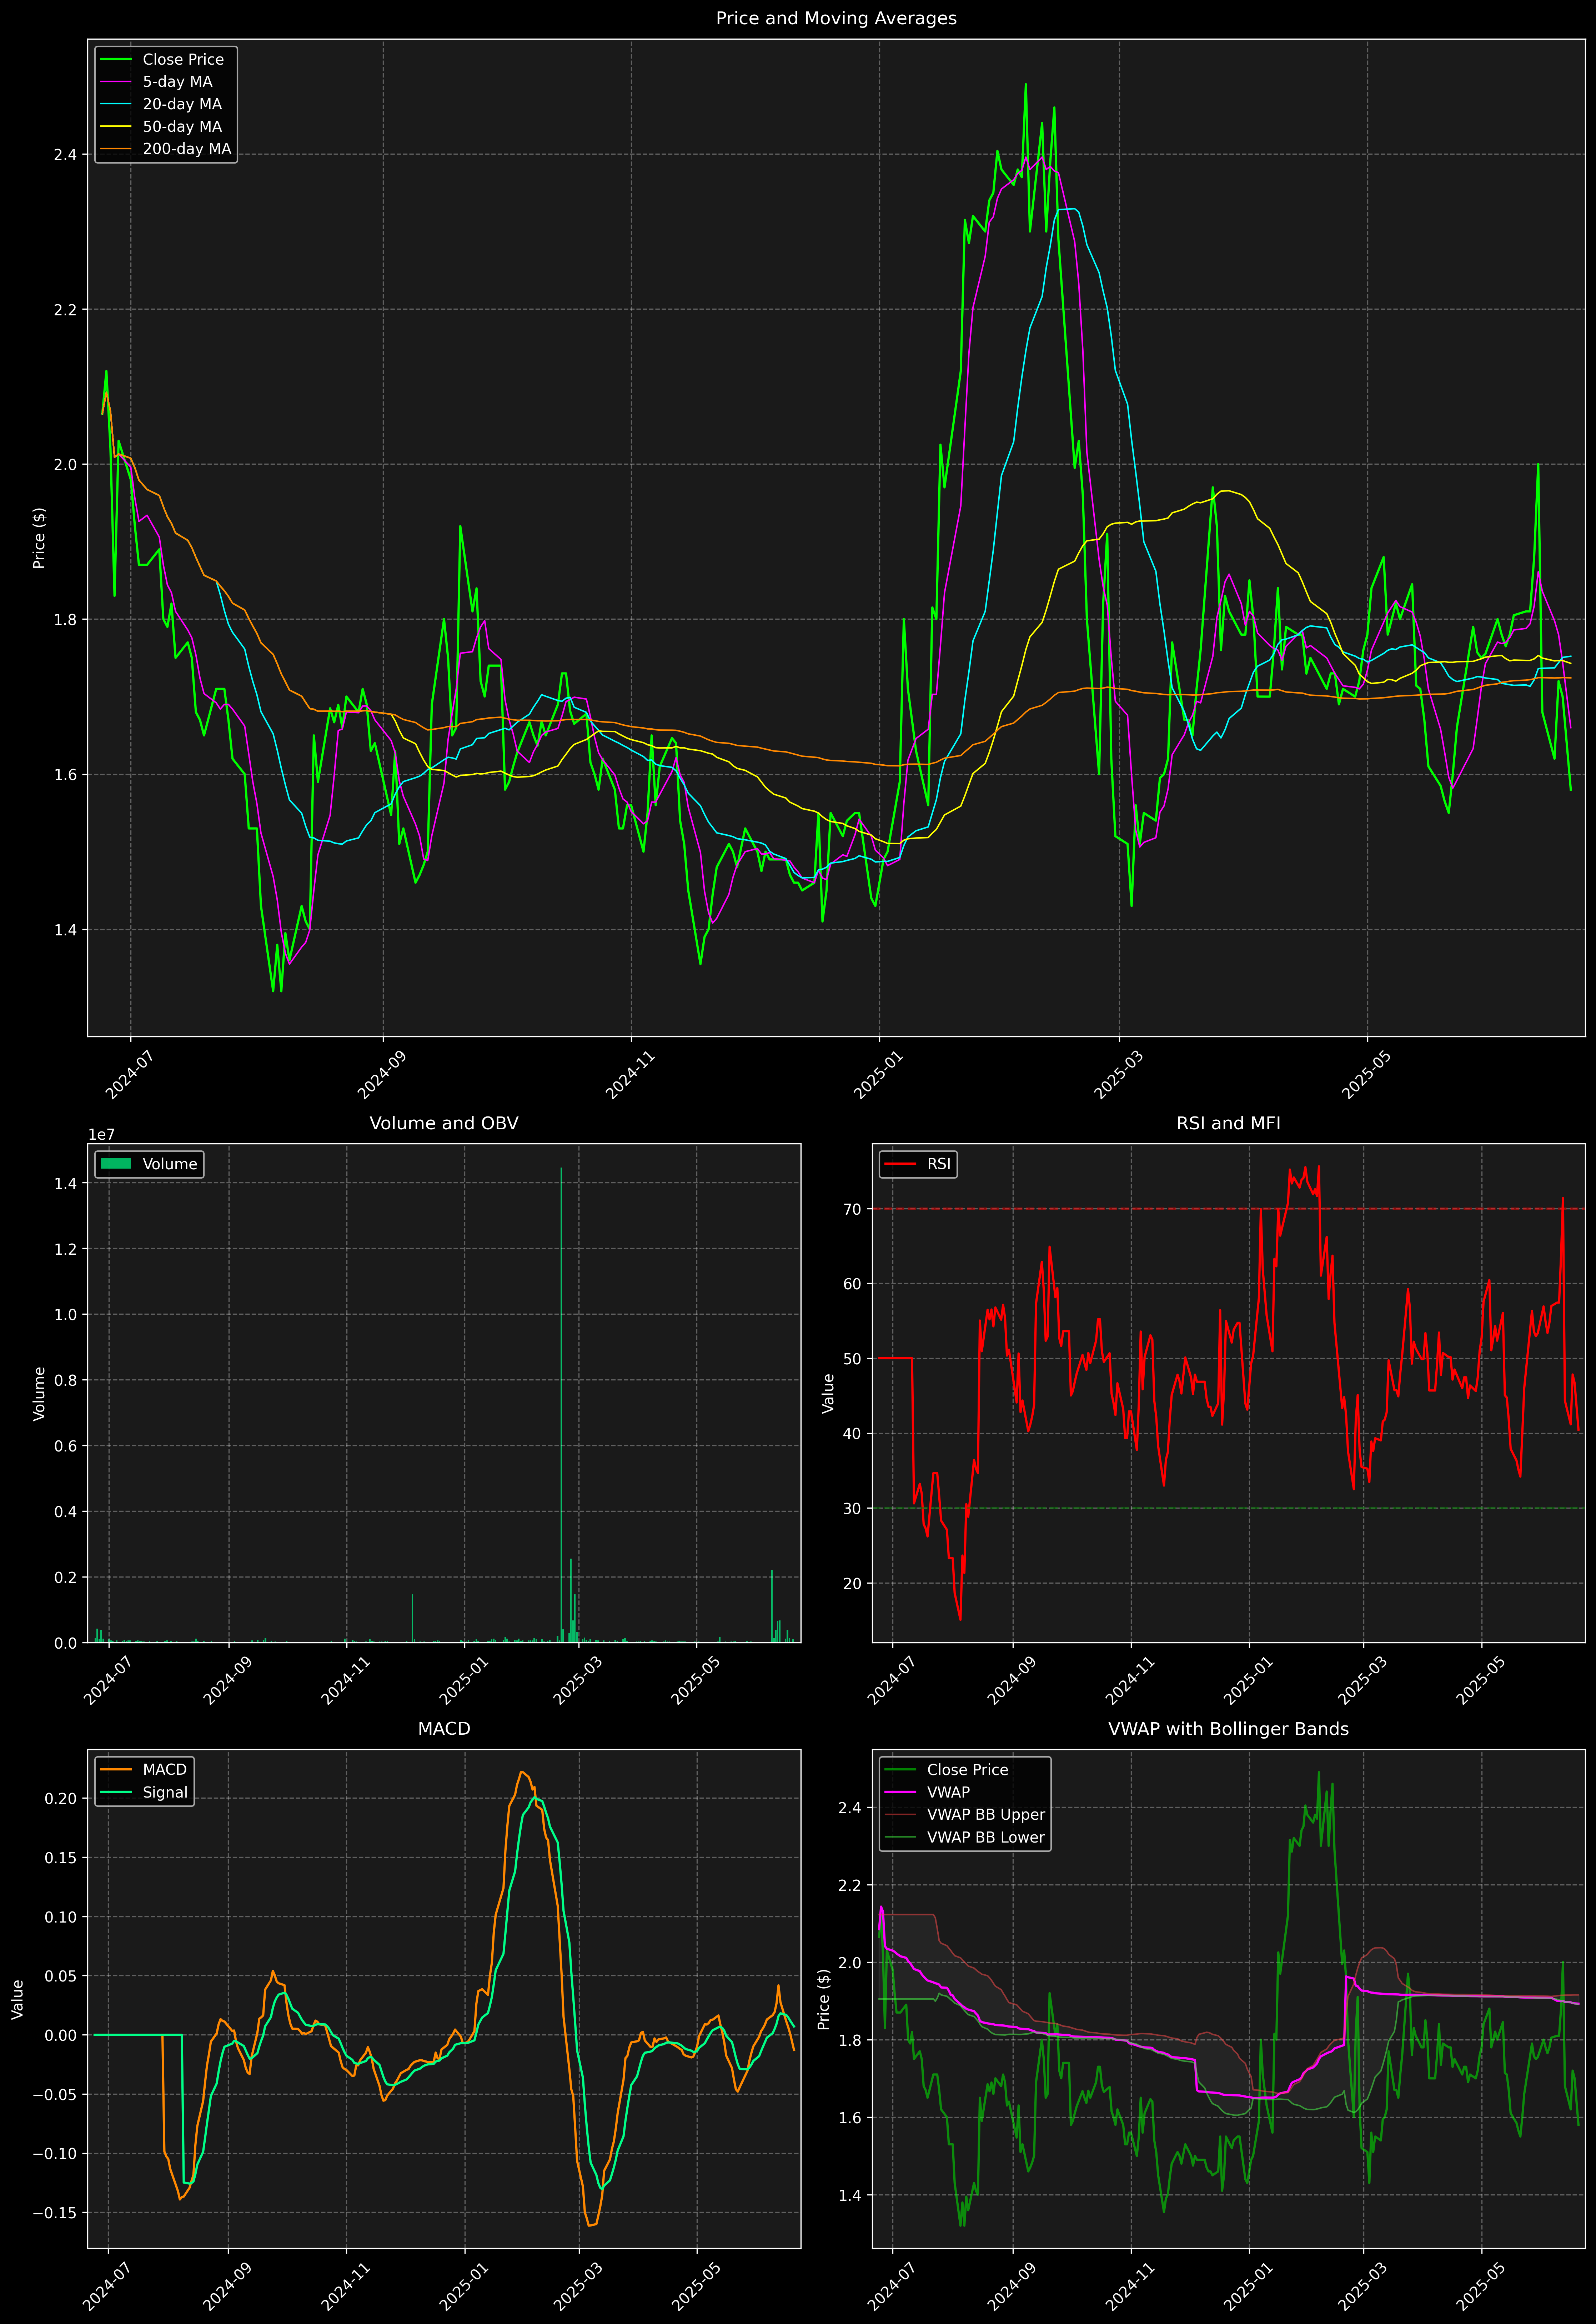Click the cyan 20-day MA legend line swatch
Screen dimensions: 1596x2324
click(116, 104)
